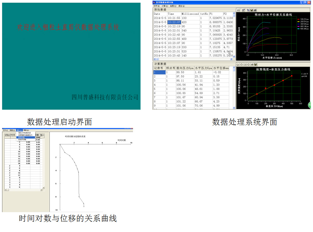Open the 文件 menu in data processing system

click(156, 6)
